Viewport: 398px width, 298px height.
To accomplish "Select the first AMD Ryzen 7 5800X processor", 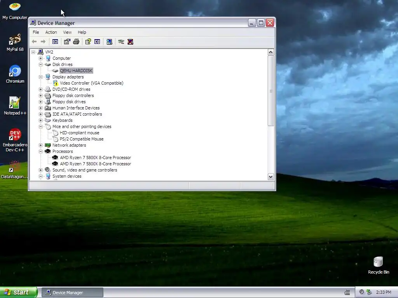I will click(x=96, y=158).
